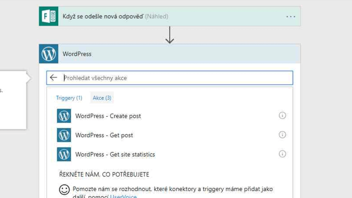352x198 pixels.
Task: Go back using the search box arrow
Action: [53, 78]
